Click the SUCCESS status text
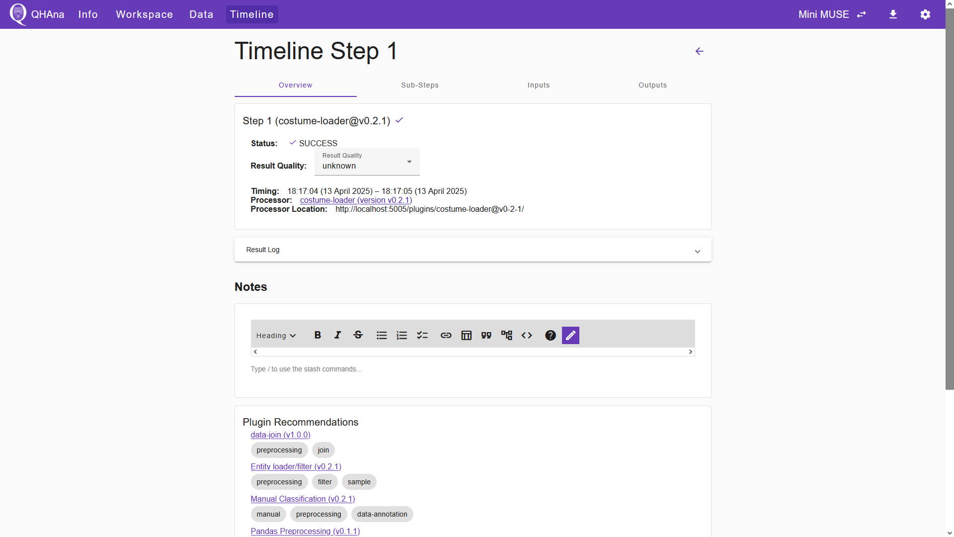 (318, 143)
